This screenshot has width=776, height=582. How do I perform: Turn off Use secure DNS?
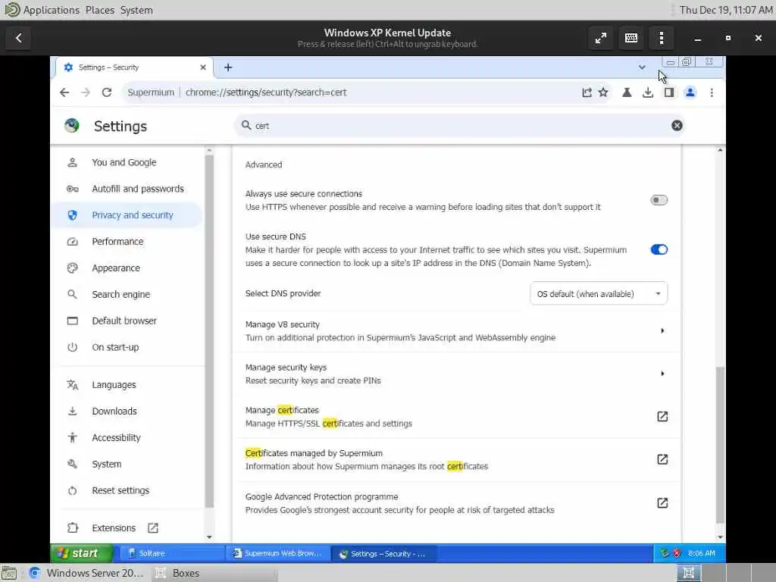[659, 249]
